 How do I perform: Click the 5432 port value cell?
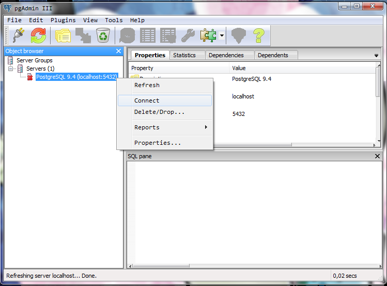click(x=238, y=114)
